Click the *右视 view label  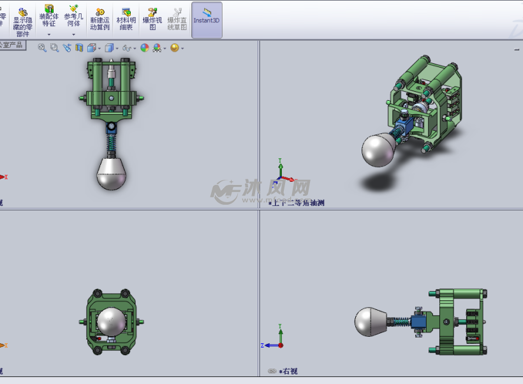(x=288, y=371)
